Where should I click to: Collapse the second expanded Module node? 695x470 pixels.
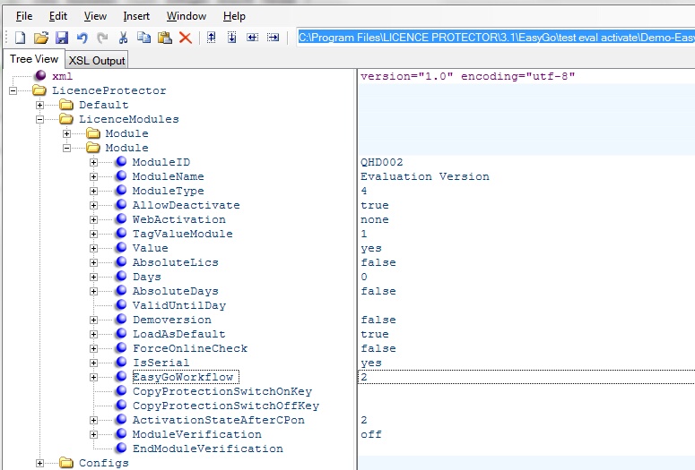click(66, 148)
